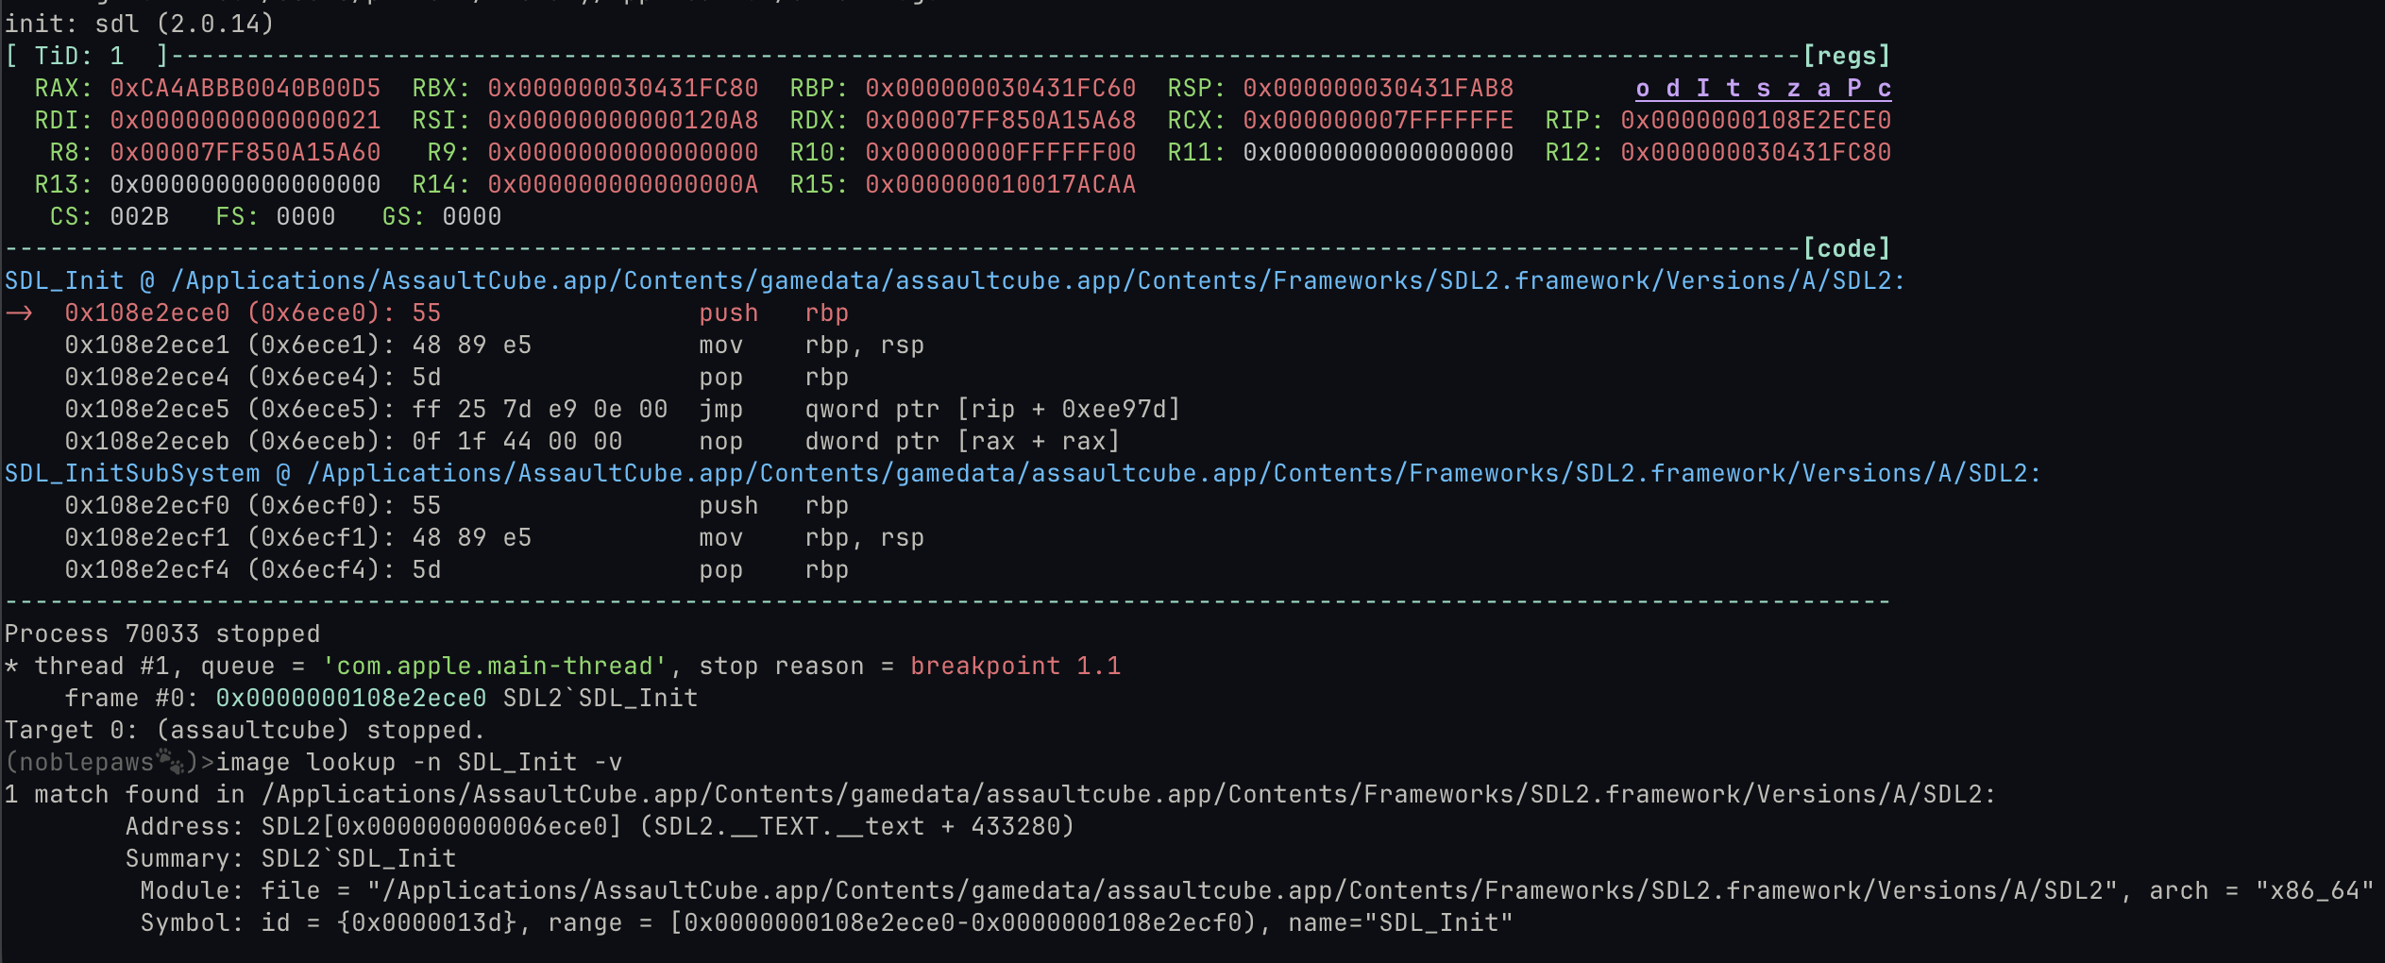Click the red breakpoint 1.1 text
The width and height of the screenshot is (2385, 963).
[1016, 667]
